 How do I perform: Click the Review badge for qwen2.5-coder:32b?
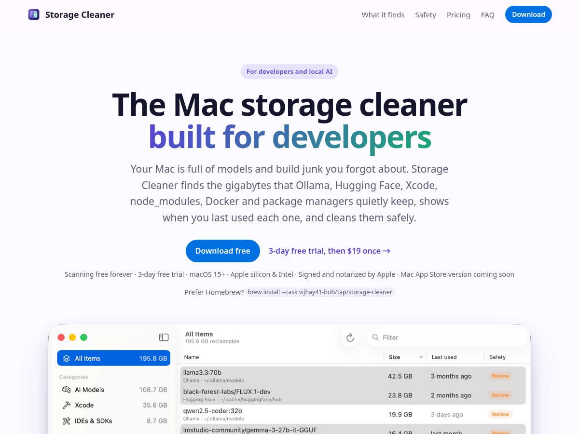pos(500,414)
